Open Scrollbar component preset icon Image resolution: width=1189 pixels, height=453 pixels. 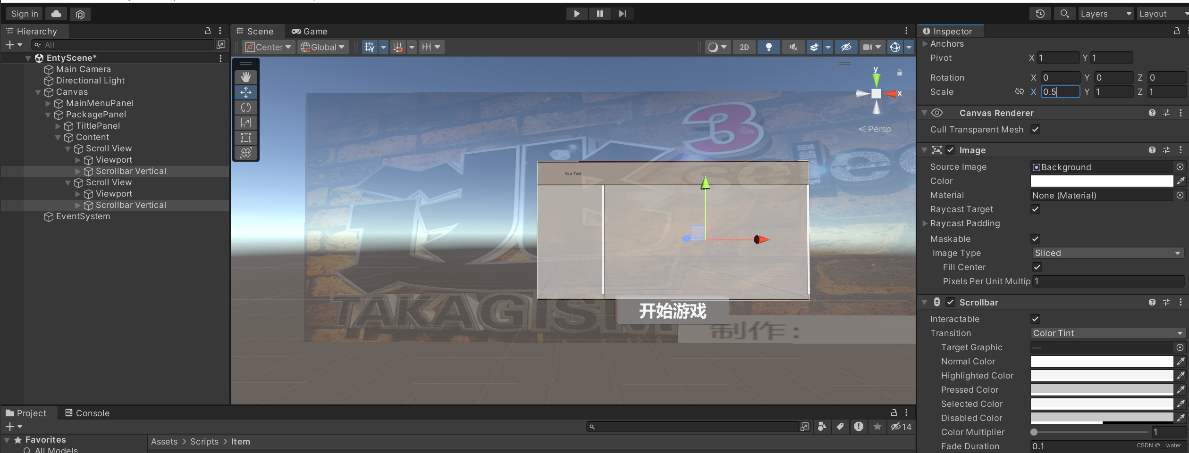coord(1166,302)
